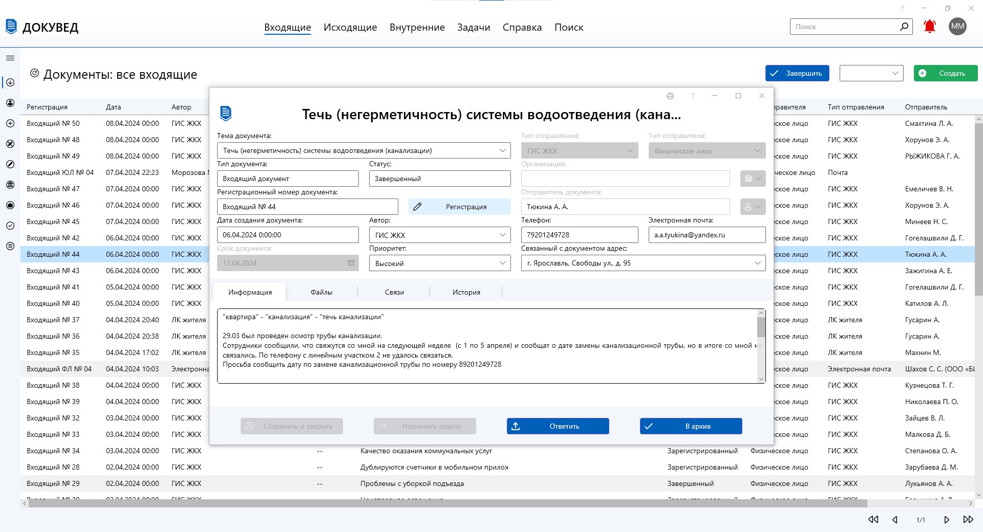The image size is (983, 532).
Task: Open the circled pencil sidebar icon
Action: (x=10, y=164)
